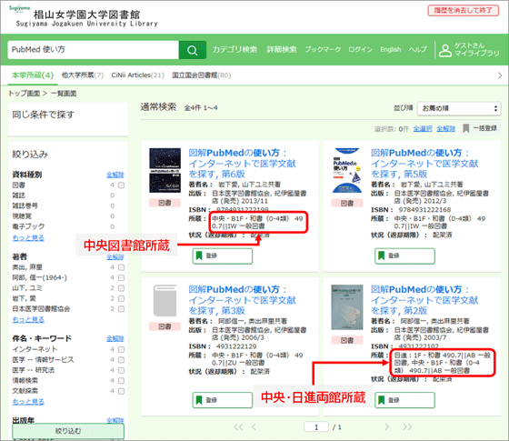Check the 阿部, 信一 author checkbox
This screenshot has height=441, width=509.
pyautogui.click(x=122, y=277)
